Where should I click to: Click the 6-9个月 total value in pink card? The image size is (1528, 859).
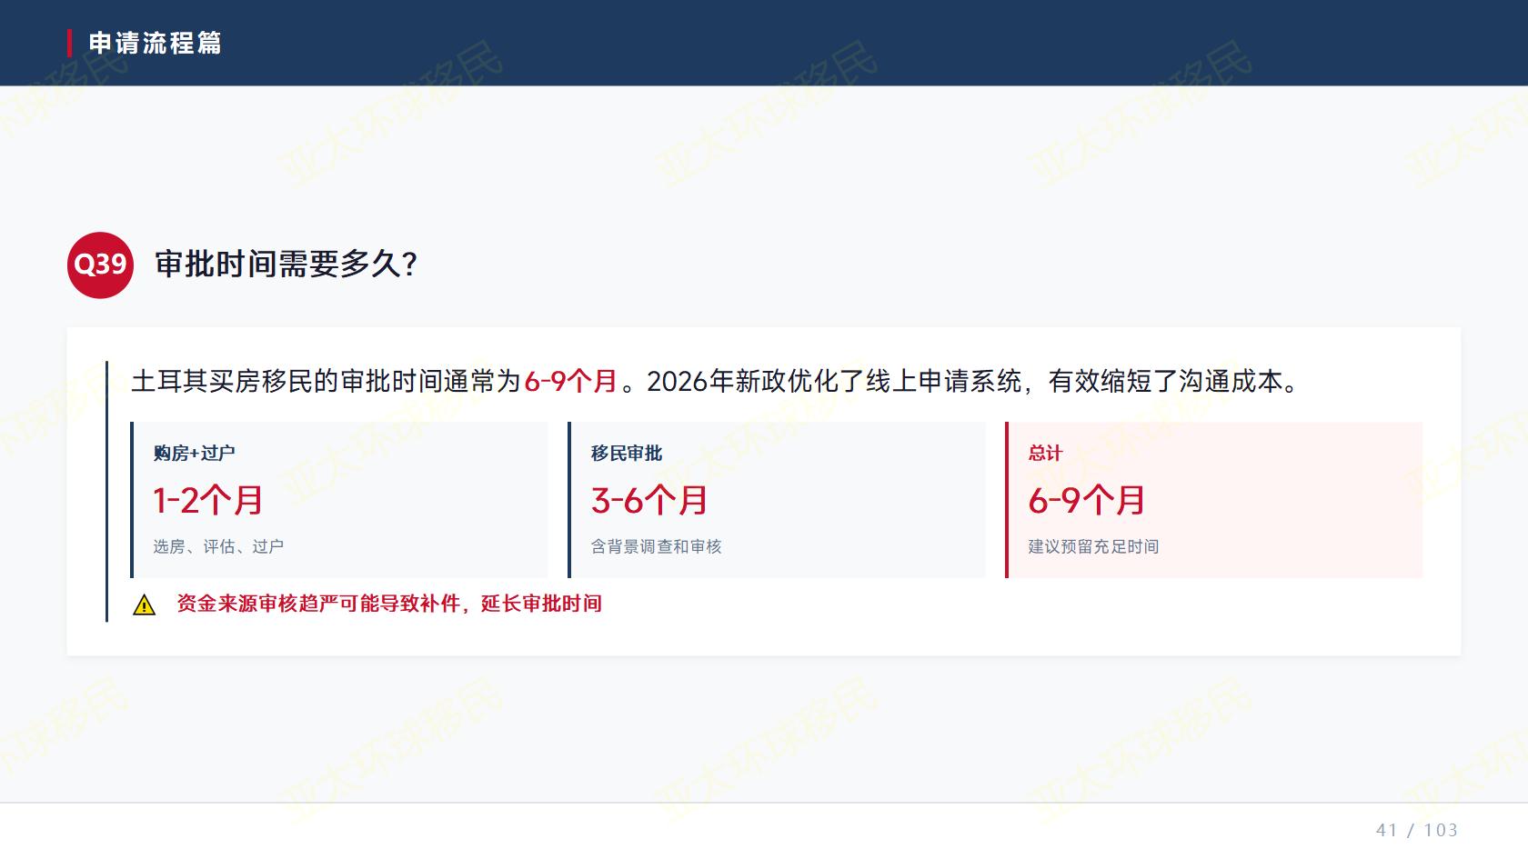[1087, 500]
